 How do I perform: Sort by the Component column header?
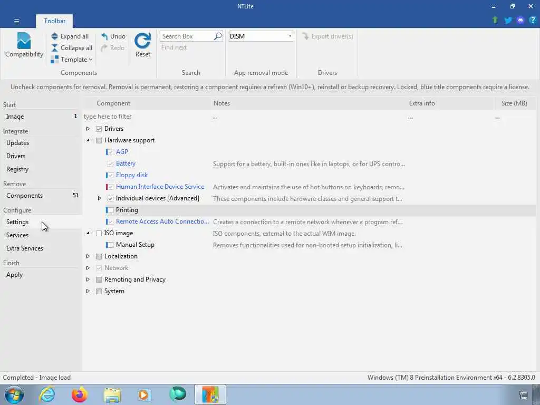point(113,103)
